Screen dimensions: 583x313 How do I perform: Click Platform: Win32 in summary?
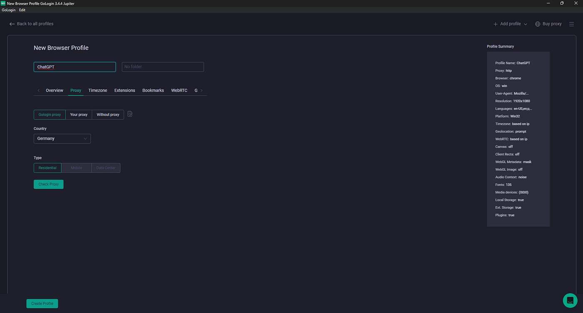click(508, 116)
